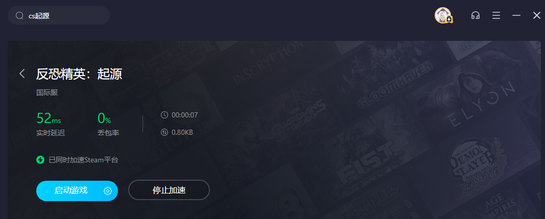545x219 pixels.
Task: Click the magnifier search icon
Action: (x=20, y=16)
